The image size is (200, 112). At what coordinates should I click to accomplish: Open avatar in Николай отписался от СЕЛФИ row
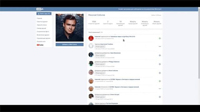click(x=91, y=89)
